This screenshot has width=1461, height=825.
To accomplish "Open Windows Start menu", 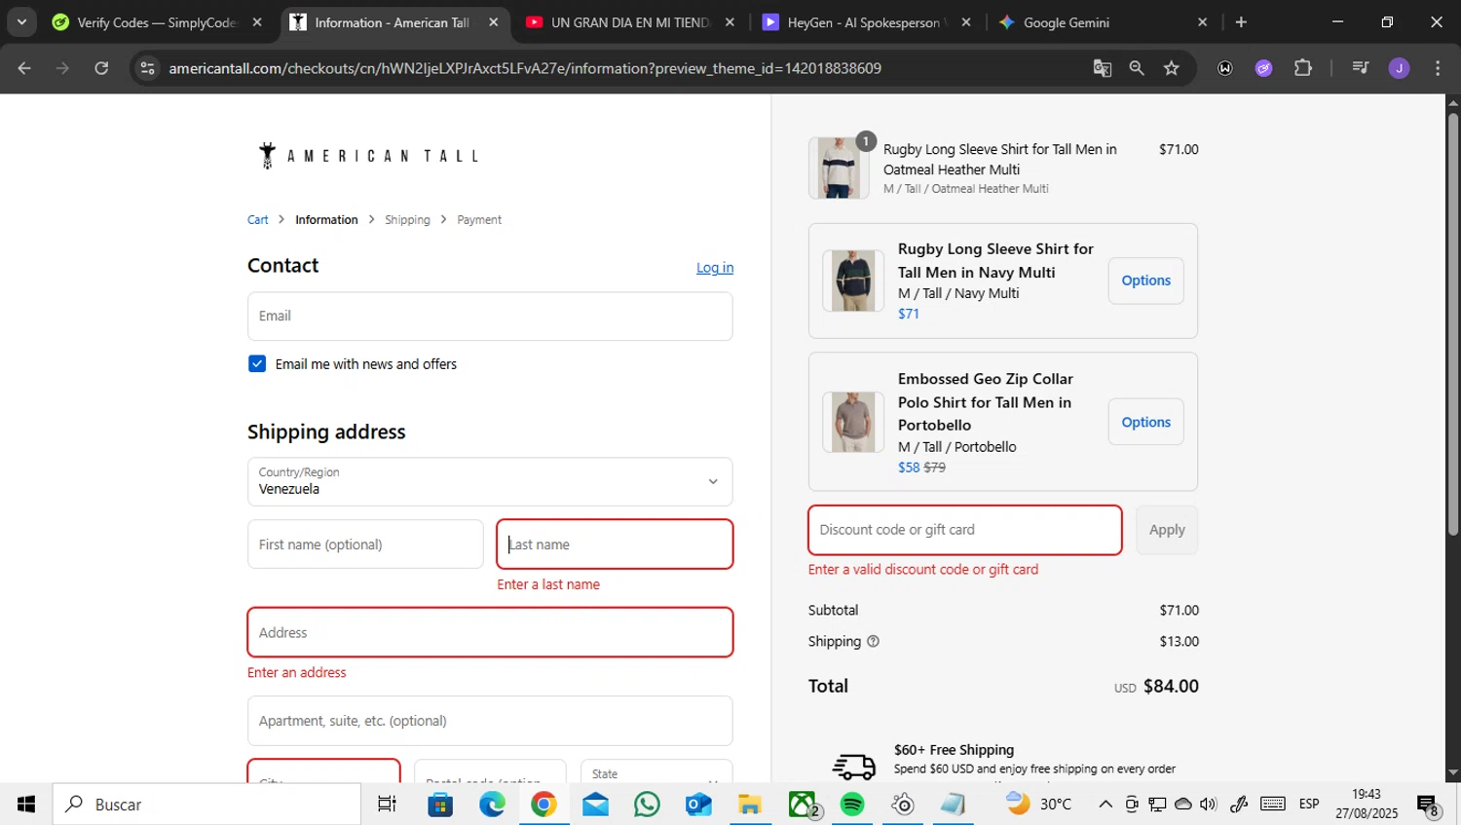I will tap(26, 805).
